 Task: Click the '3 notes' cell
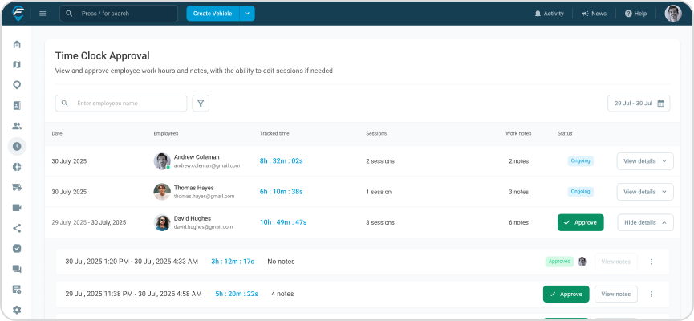point(518,192)
